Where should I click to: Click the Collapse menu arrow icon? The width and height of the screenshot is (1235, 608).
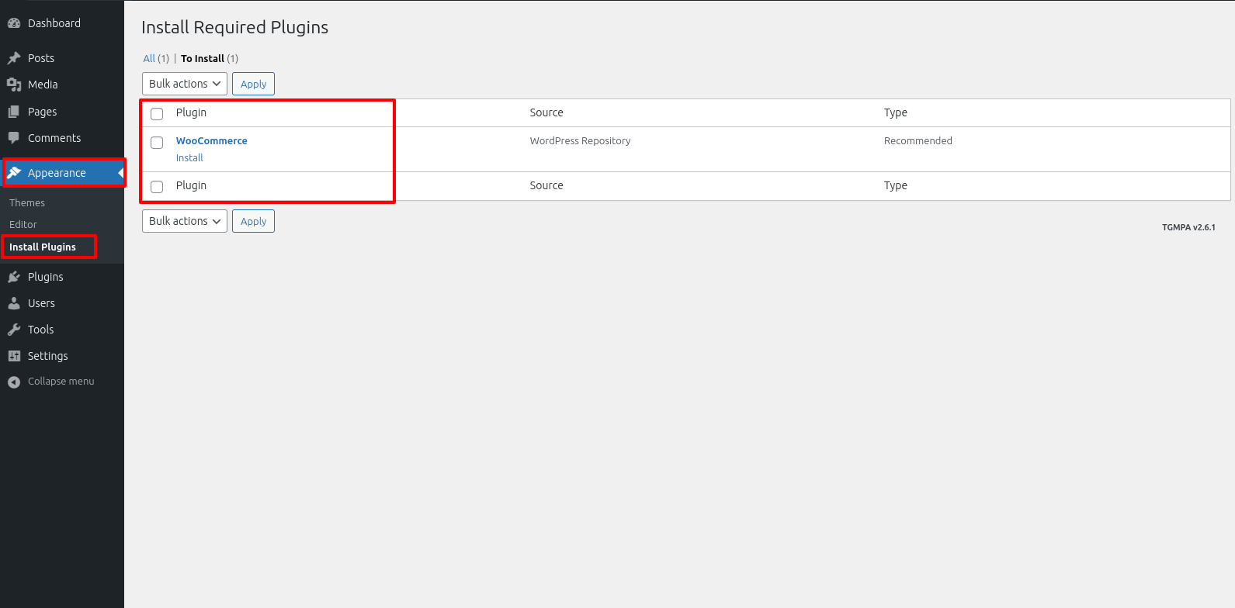click(14, 382)
